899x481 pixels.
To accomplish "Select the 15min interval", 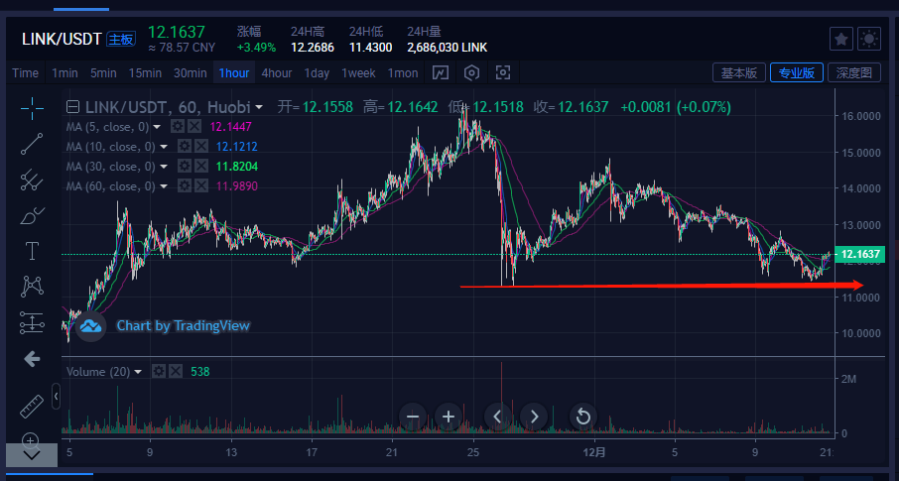I will pyautogui.click(x=145, y=73).
